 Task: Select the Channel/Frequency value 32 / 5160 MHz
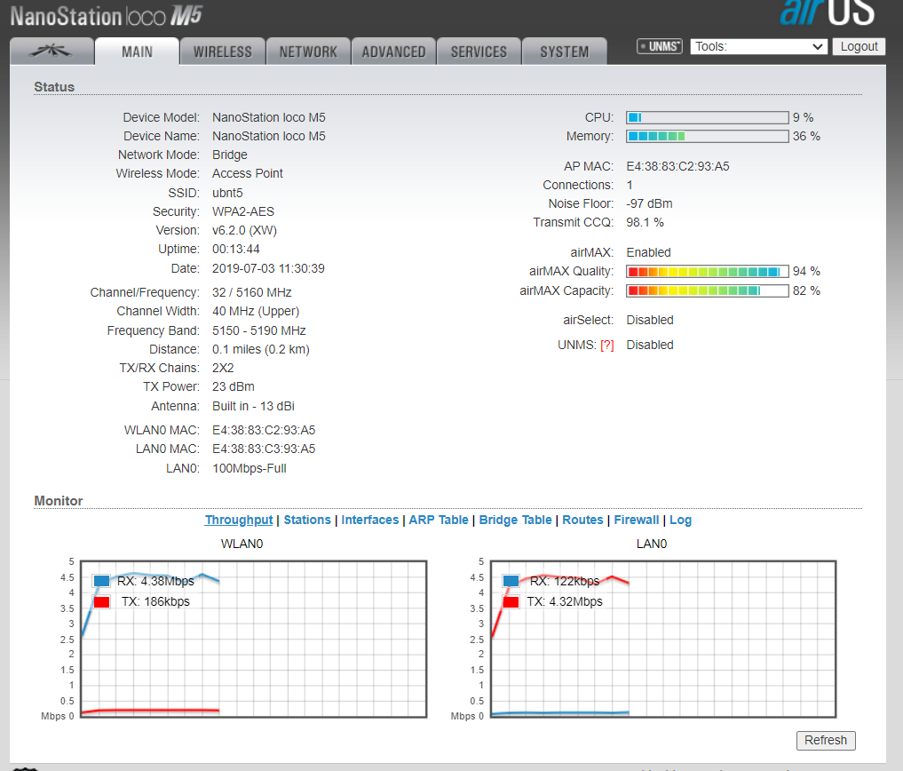point(251,292)
